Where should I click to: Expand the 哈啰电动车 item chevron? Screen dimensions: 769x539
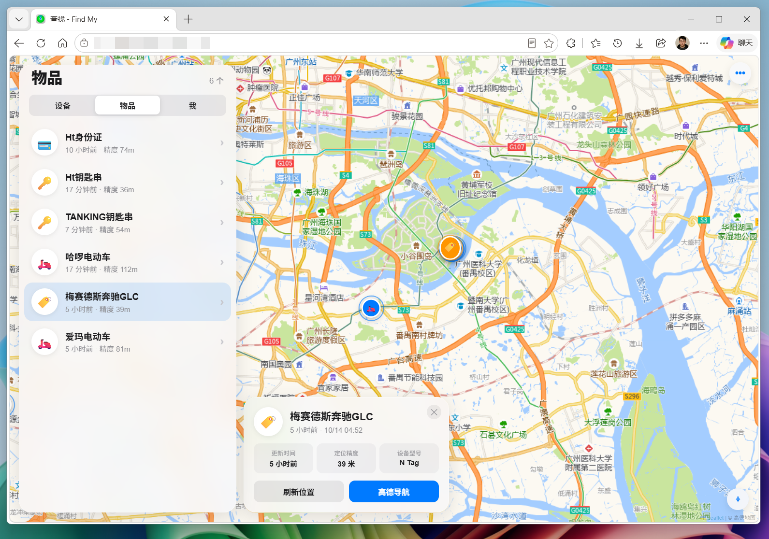coord(222,262)
